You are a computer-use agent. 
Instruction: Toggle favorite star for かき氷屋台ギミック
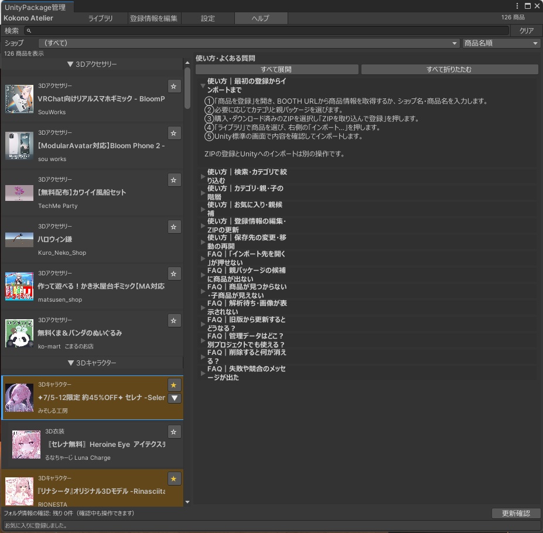pos(174,274)
